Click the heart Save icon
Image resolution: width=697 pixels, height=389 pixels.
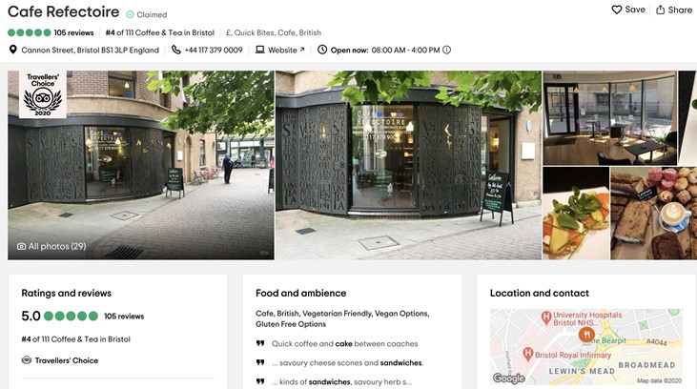(x=616, y=10)
